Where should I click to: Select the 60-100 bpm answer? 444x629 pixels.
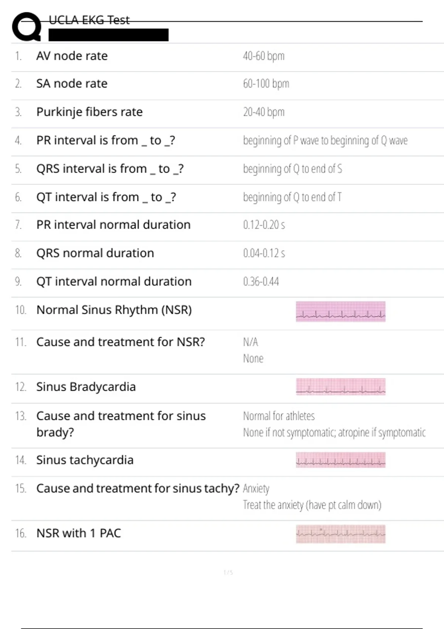pyautogui.click(x=266, y=84)
